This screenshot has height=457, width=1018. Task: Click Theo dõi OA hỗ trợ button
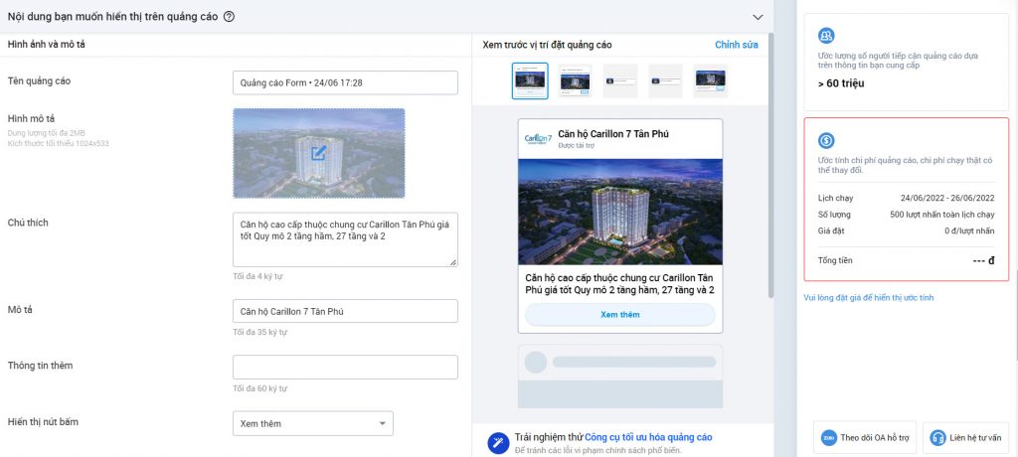pos(865,437)
